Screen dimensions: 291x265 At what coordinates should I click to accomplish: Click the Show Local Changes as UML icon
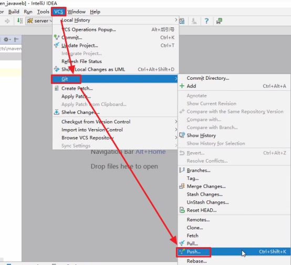pos(57,69)
